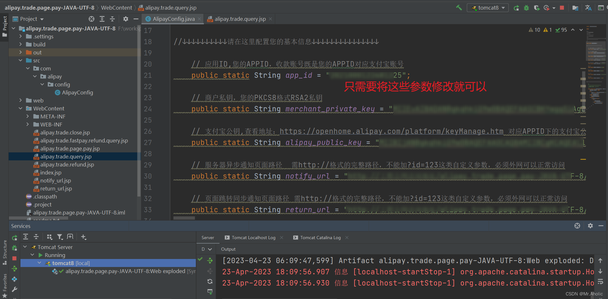This screenshot has height=299, width=608.
Task: Collapse the WebContent folder
Action: pyautogui.click(x=20, y=109)
